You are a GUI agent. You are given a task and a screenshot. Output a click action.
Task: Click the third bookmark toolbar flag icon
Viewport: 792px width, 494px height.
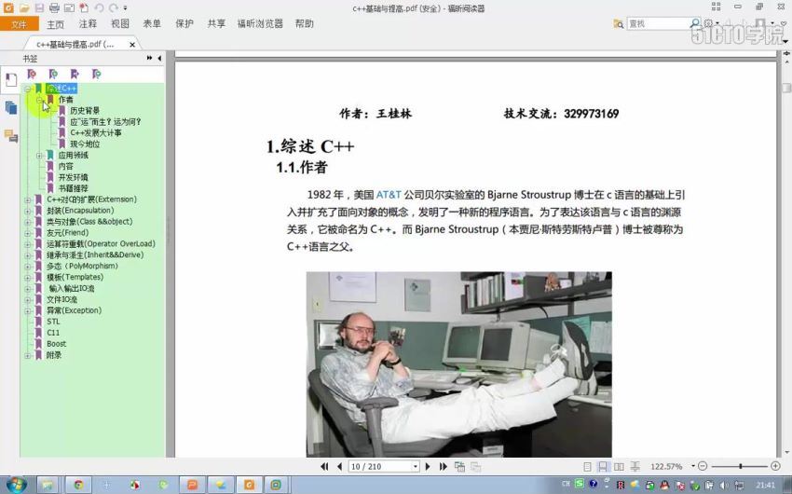75,75
